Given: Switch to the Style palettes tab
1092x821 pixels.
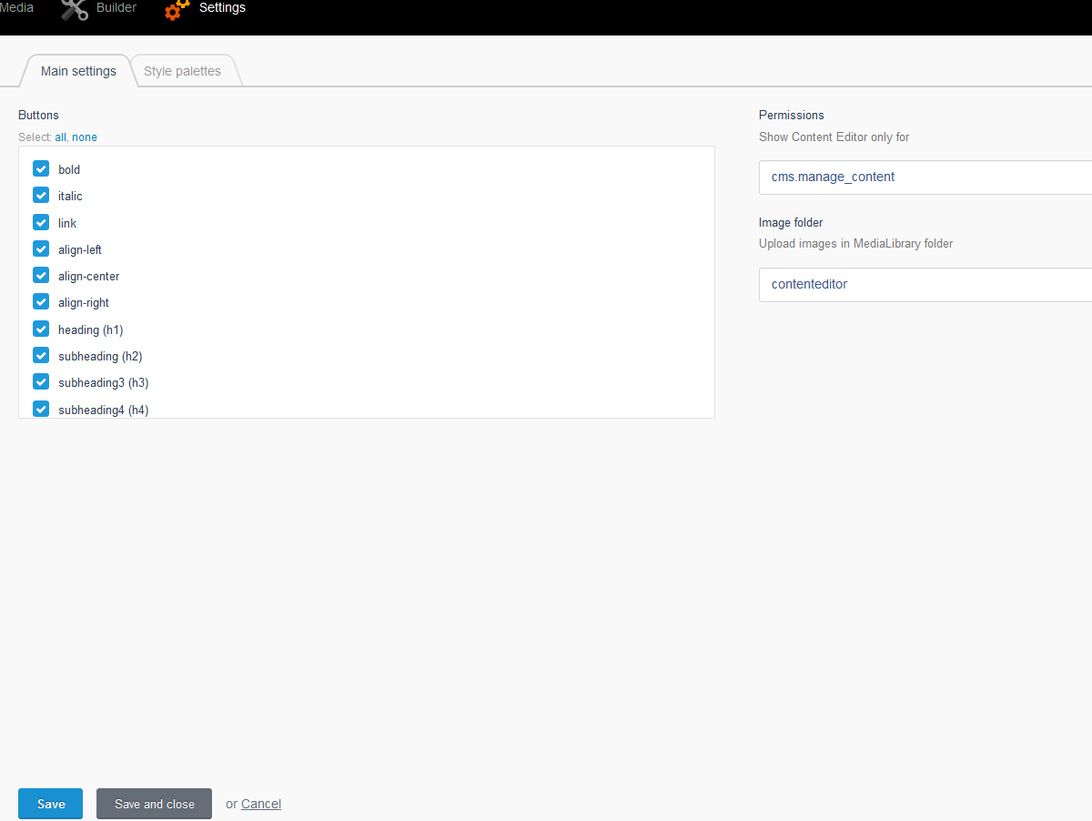Looking at the screenshot, I should (x=182, y=71).
